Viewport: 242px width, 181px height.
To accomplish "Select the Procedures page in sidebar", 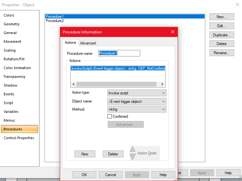I will click(20, 129).
